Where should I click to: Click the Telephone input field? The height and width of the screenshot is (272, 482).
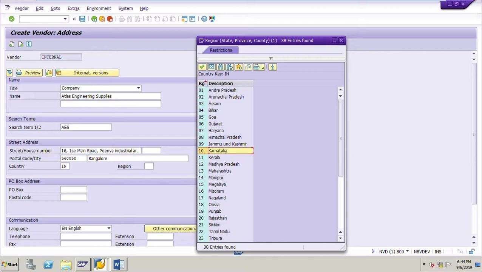87,236
